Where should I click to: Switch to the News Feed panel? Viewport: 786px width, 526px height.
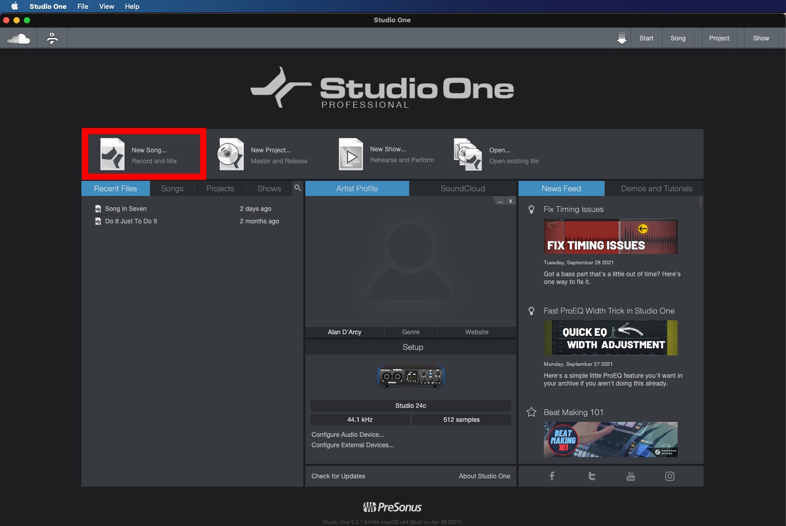(x=561, y=188)
